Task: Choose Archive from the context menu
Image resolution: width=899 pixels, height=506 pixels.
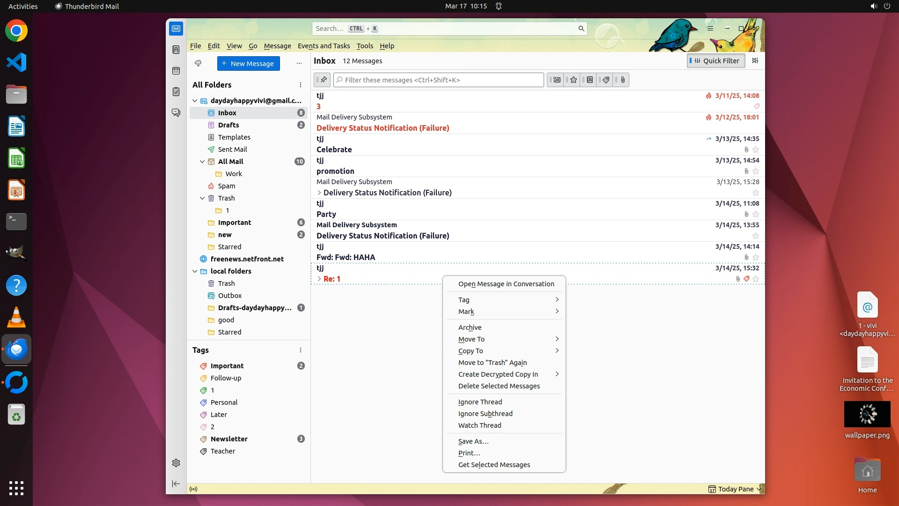Action: pyautogui.click(x=470, y=327)
